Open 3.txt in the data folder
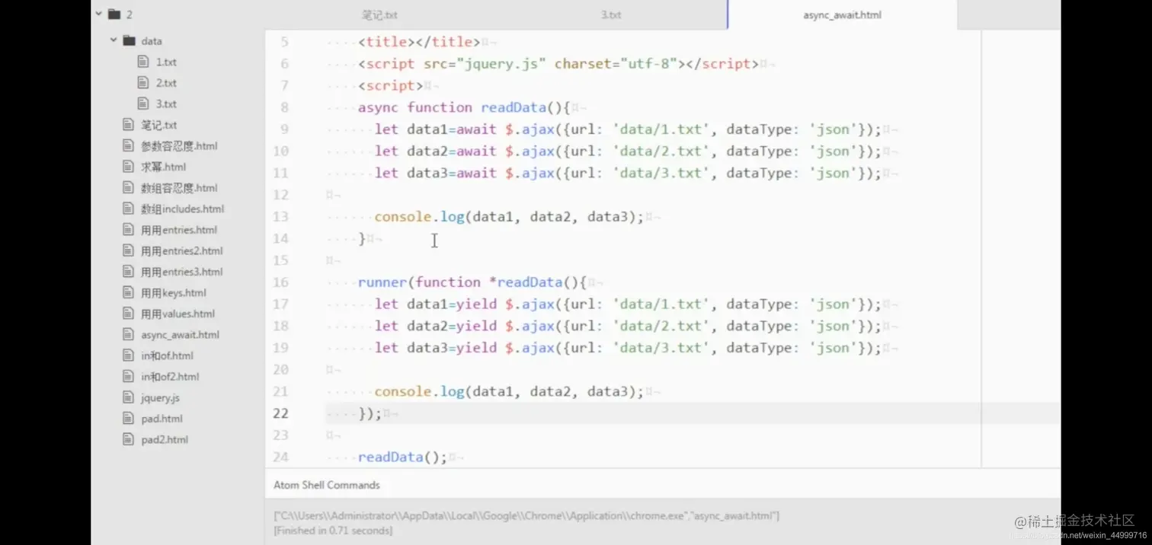 click(166, 104)
